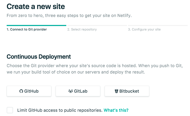Go to step 2 Select repository

tap(82, 29)
